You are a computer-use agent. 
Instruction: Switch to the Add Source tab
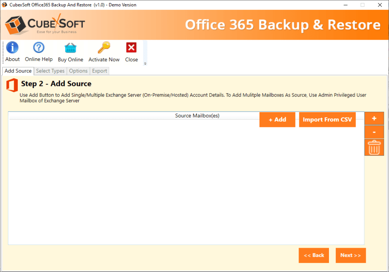pos(18,71)
